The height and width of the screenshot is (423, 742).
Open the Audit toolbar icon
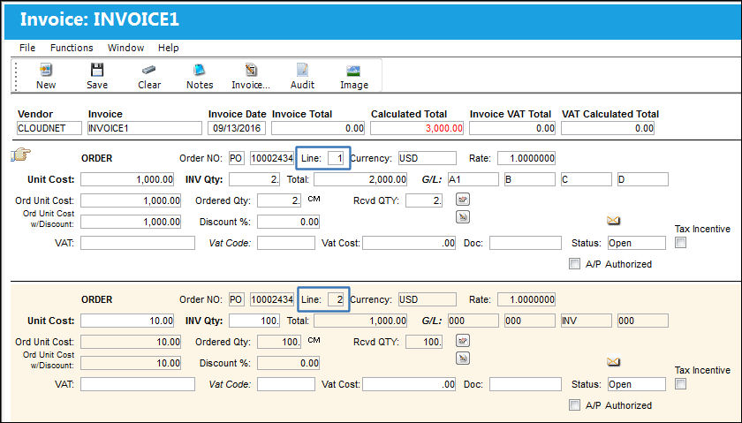pos(302,70)
